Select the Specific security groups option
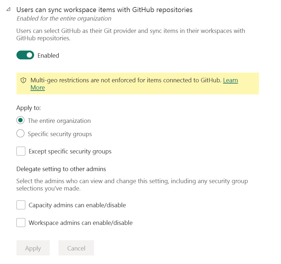281x264 pixels. click(x=21, y=133)
